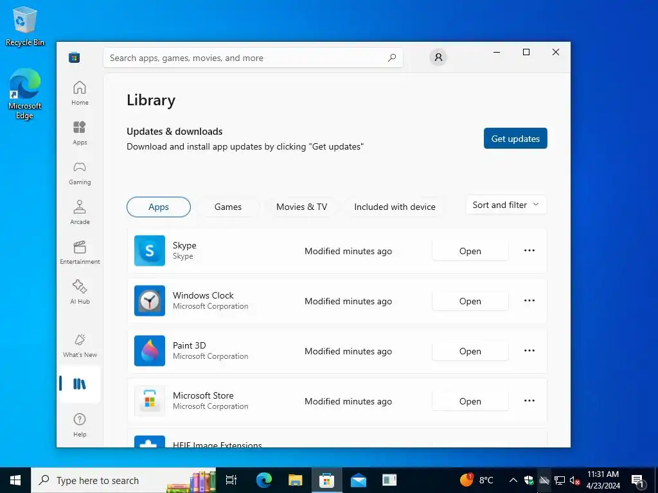
Task: Open the notification center icon
Action: pos(638,480)
